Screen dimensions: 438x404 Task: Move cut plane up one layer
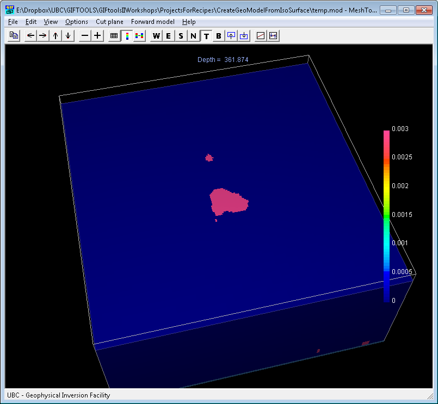coord(231,36)
